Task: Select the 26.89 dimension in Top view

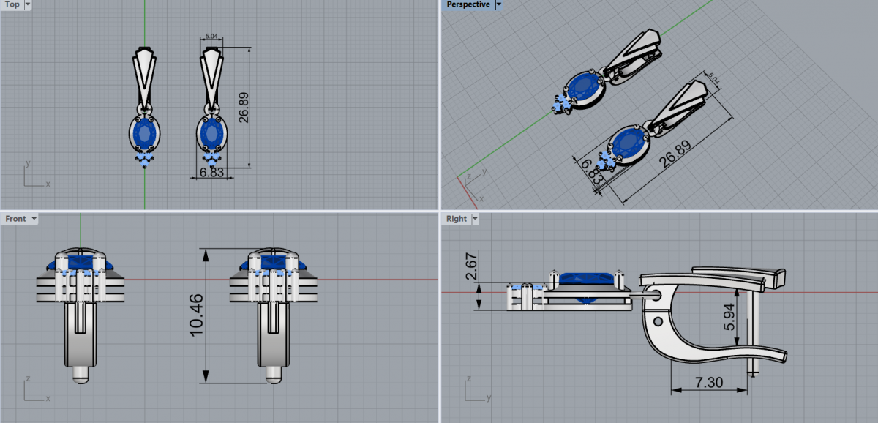Action: 243,108
